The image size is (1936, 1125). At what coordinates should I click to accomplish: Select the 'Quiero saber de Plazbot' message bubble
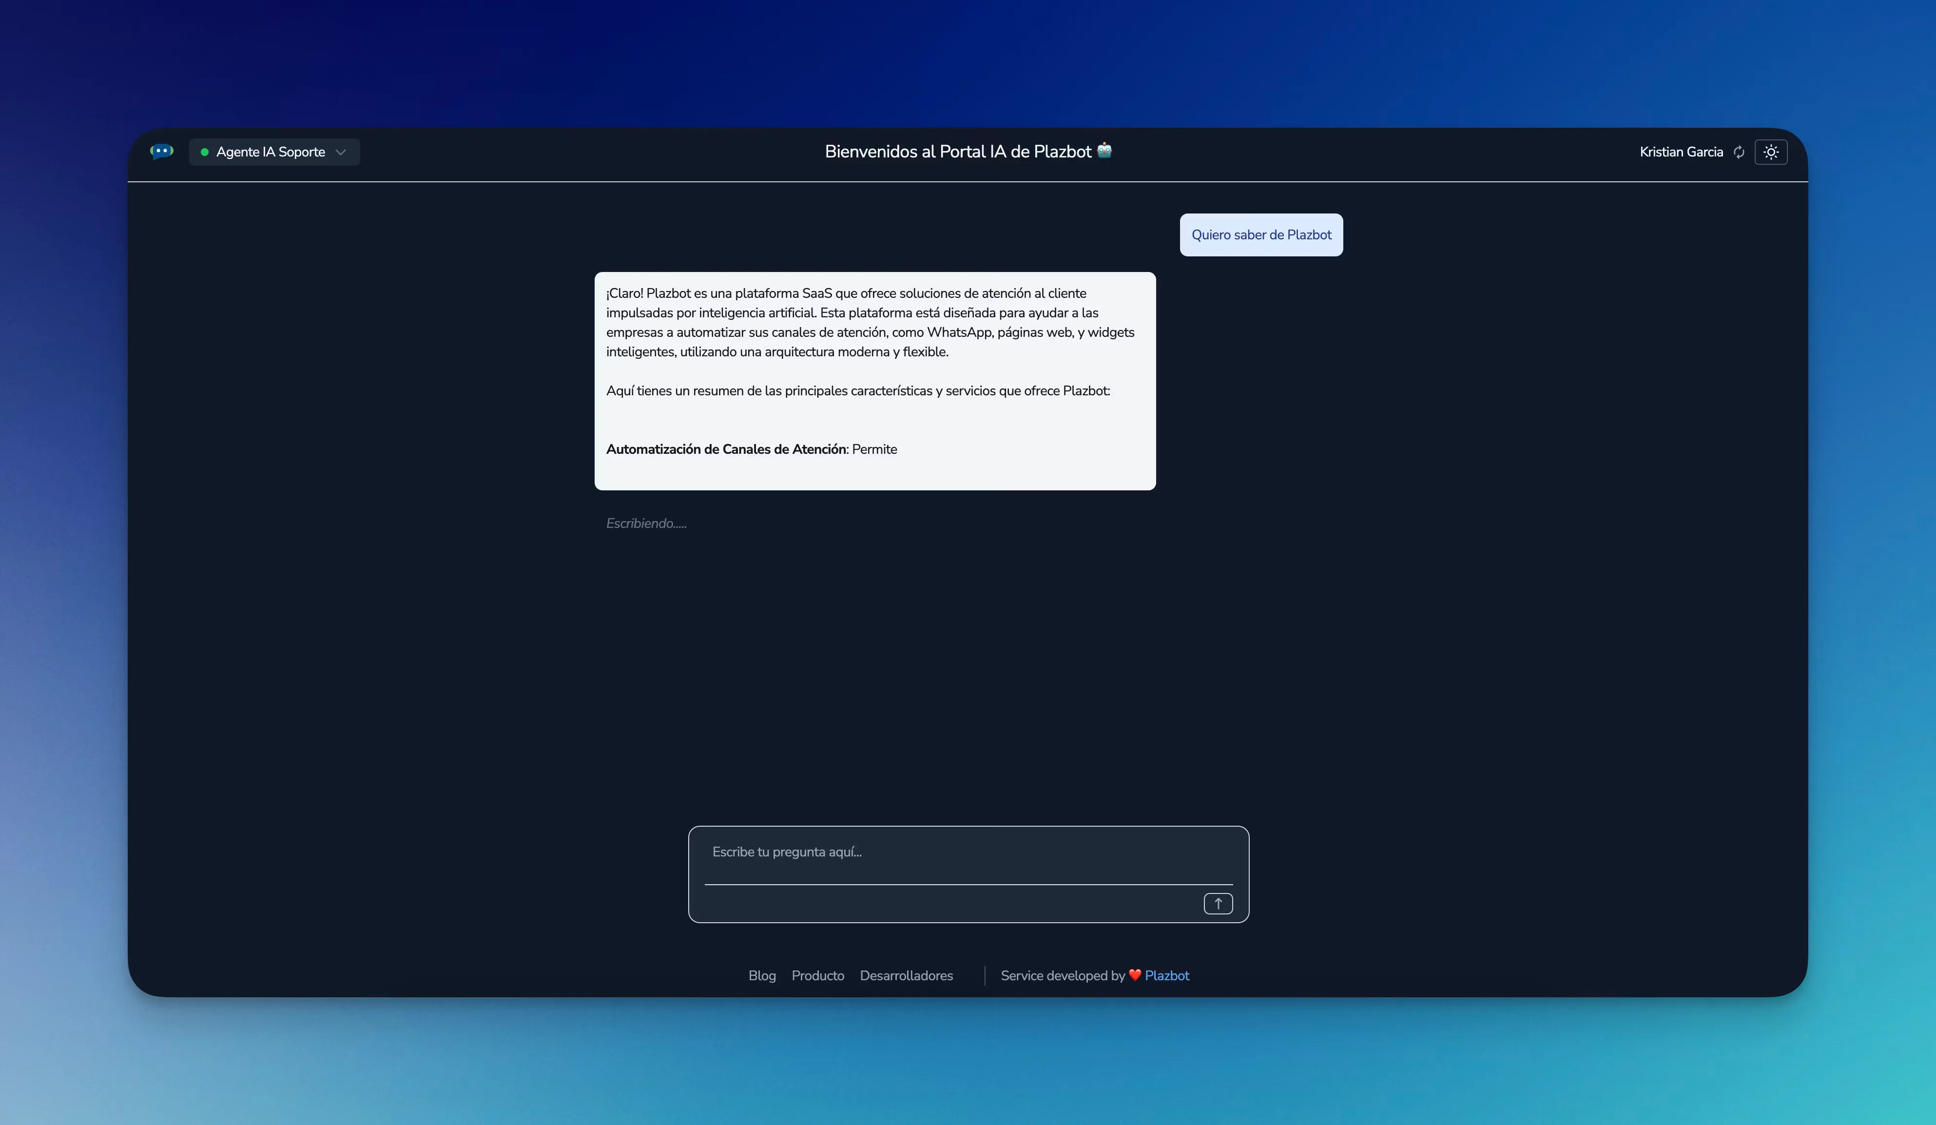click(x=1261, y=235)
